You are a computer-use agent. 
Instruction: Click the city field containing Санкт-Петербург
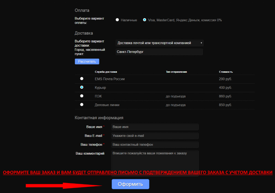tap(159, 52)
